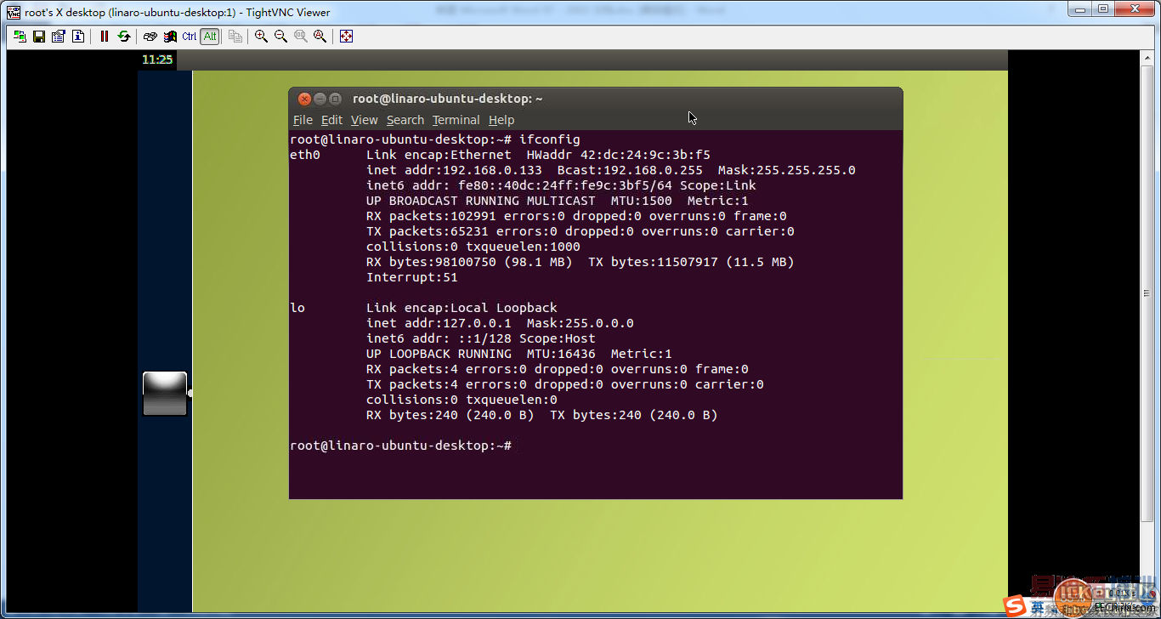Click the TightVNC Viewer window title icon
This screenshot has width=1161, height=619.
(x=14, y=12)
